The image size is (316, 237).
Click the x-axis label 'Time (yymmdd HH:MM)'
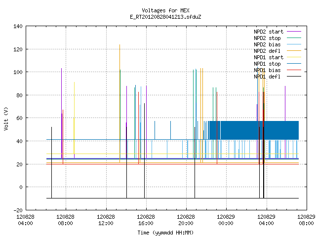click(165, 233)
